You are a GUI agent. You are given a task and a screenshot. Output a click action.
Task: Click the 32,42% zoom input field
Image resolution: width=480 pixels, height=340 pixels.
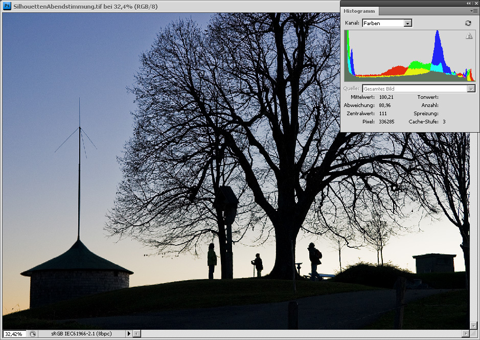click(14, 334)
